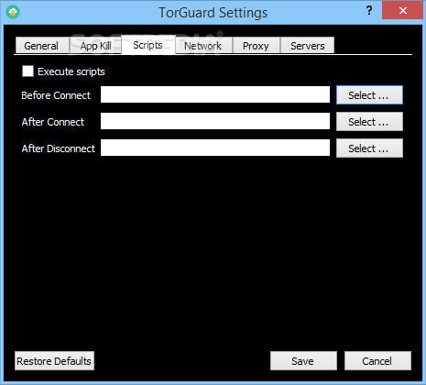The width and height of the screenshot is (426, 385).
Task: Focus the After Disconnect script path field
Action: (x=215, y=148)
